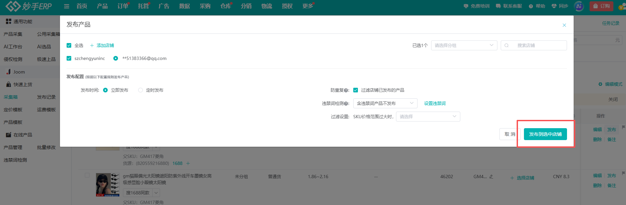Click plus icon after 1688 source

pyautogui.click(x=188, y=163)
